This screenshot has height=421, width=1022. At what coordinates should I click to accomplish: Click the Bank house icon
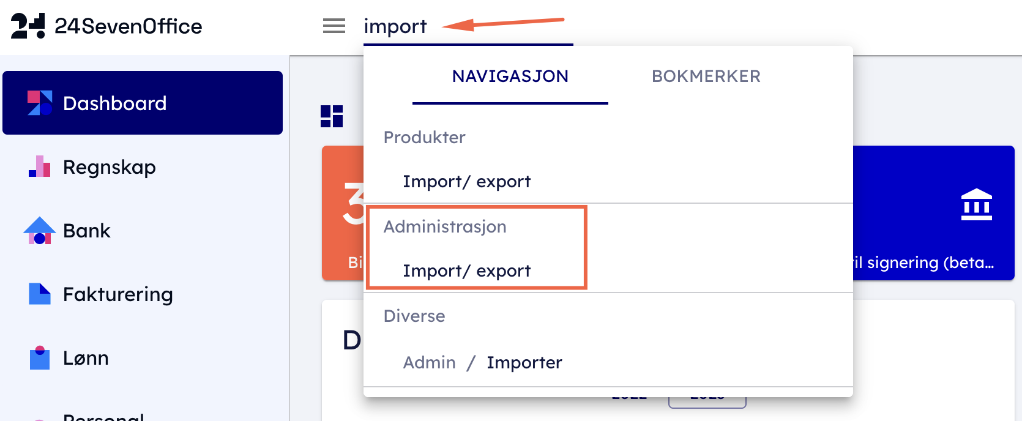40,231
